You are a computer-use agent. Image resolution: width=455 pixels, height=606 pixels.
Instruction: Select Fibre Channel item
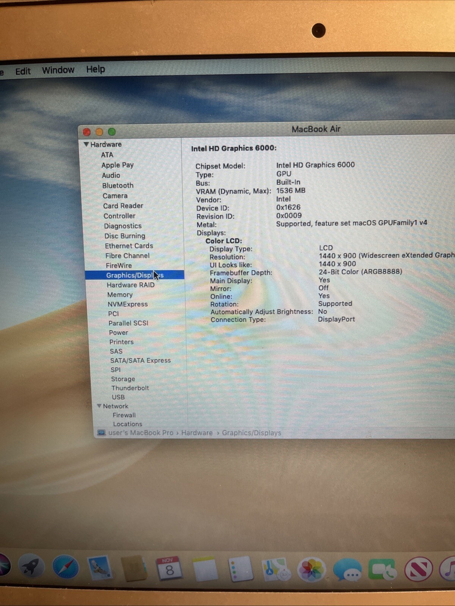[x=128, y=255]
